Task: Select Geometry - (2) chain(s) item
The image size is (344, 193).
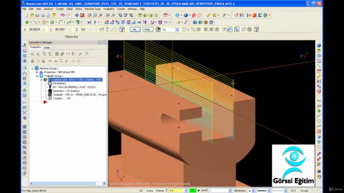Action: 66,91
